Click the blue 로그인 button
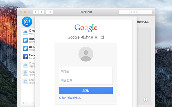 pos(86,90)
